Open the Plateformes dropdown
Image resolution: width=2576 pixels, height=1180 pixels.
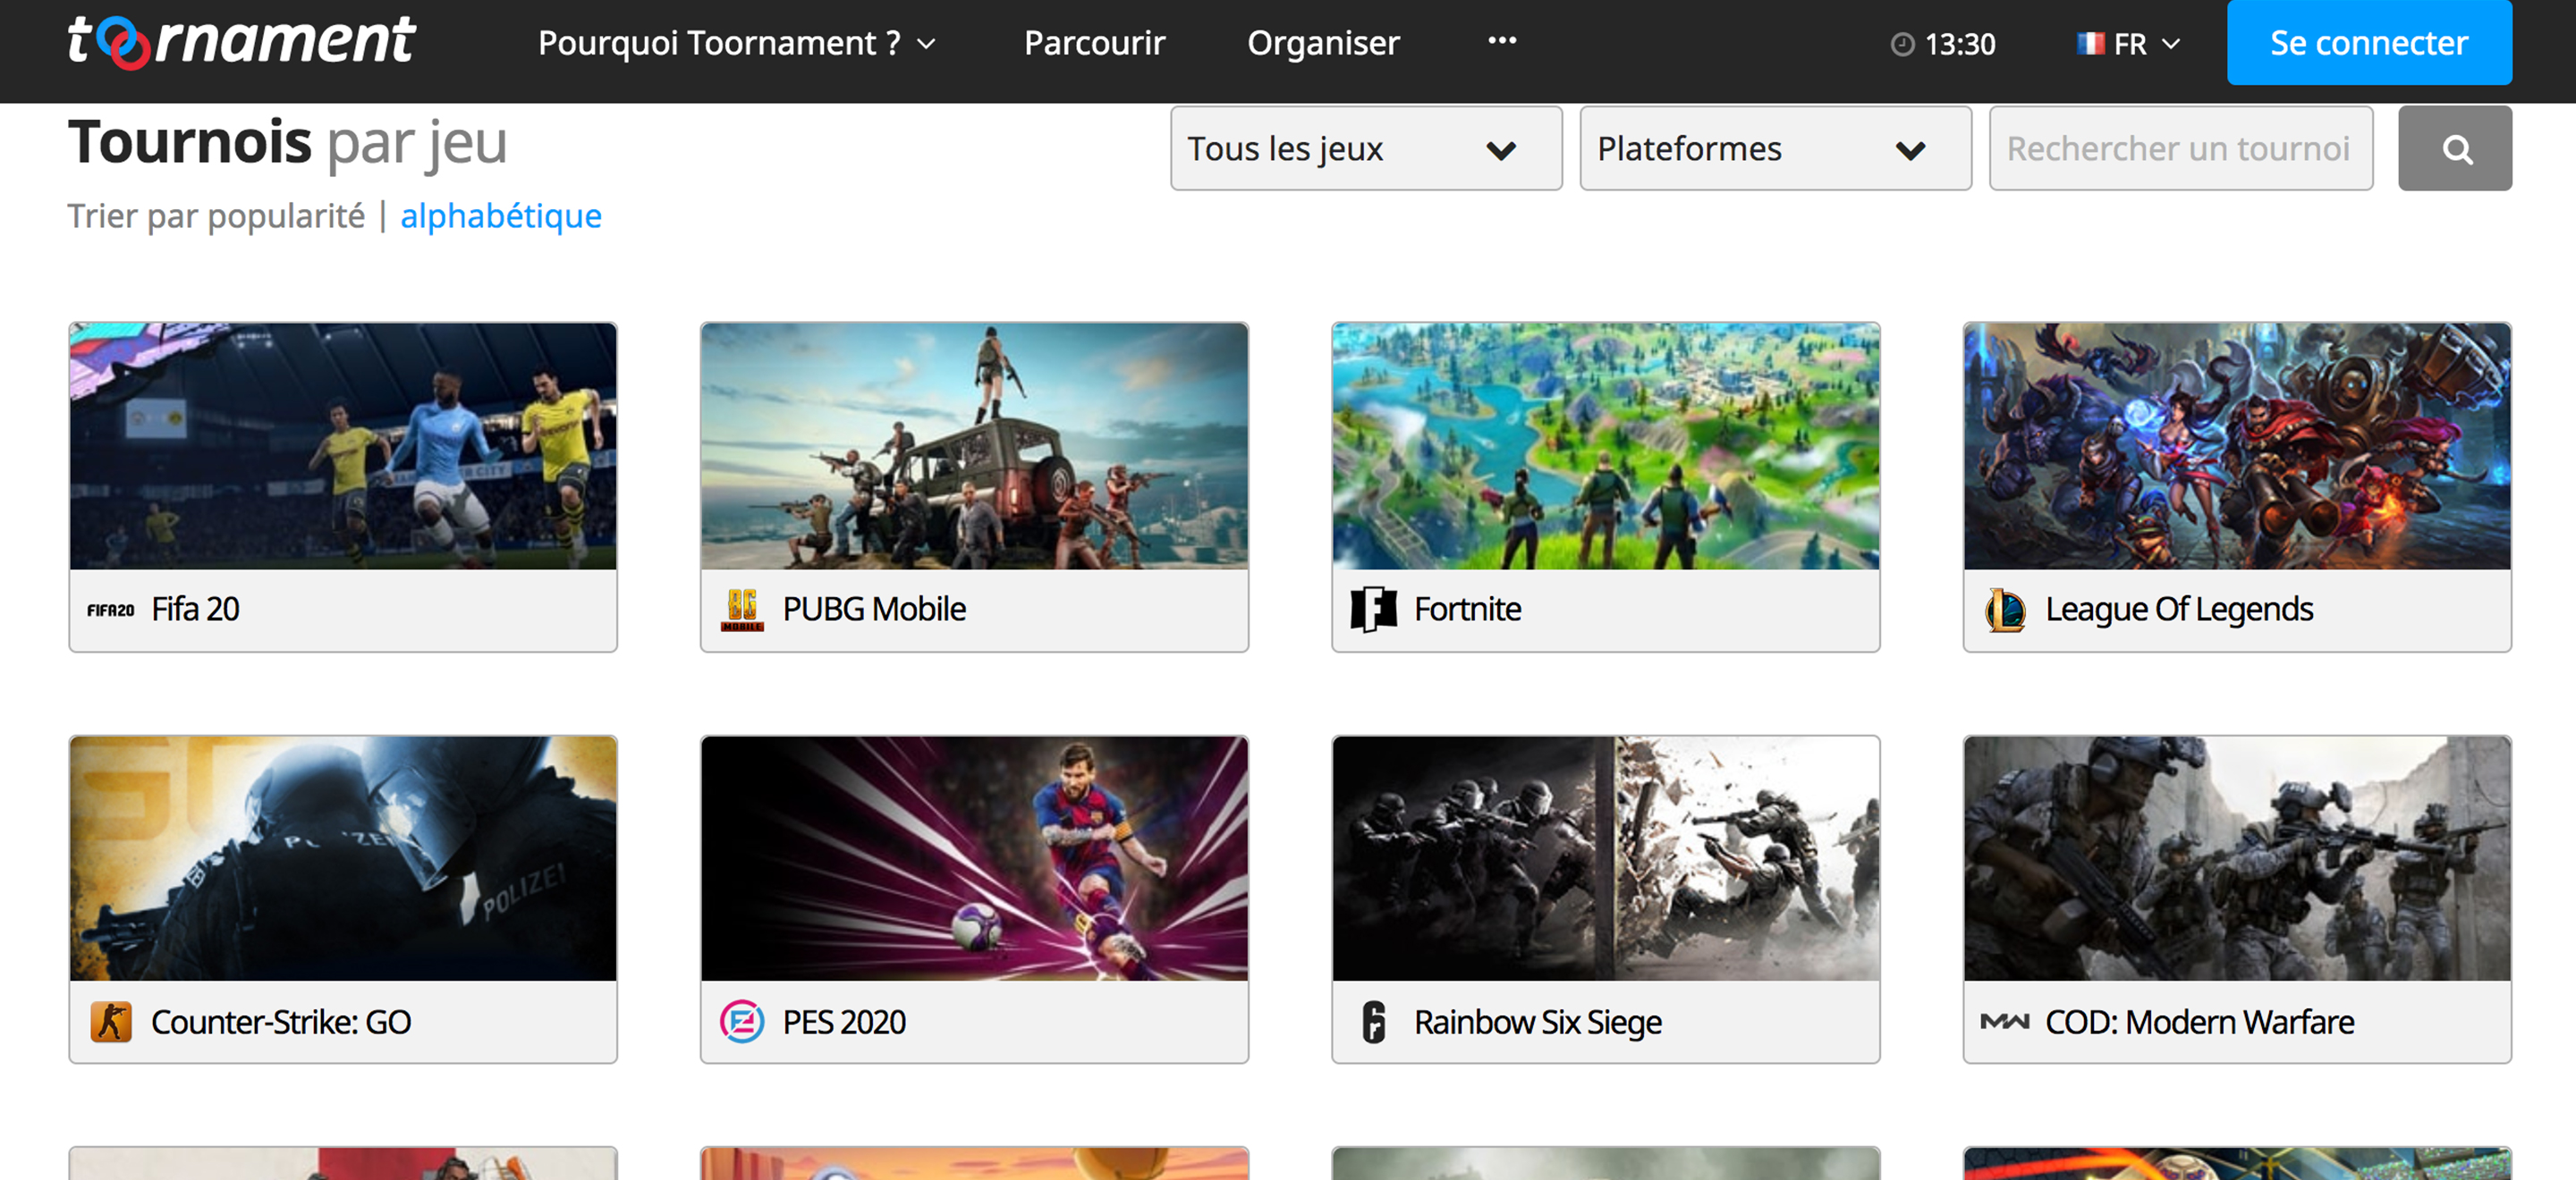[1775, 149]
